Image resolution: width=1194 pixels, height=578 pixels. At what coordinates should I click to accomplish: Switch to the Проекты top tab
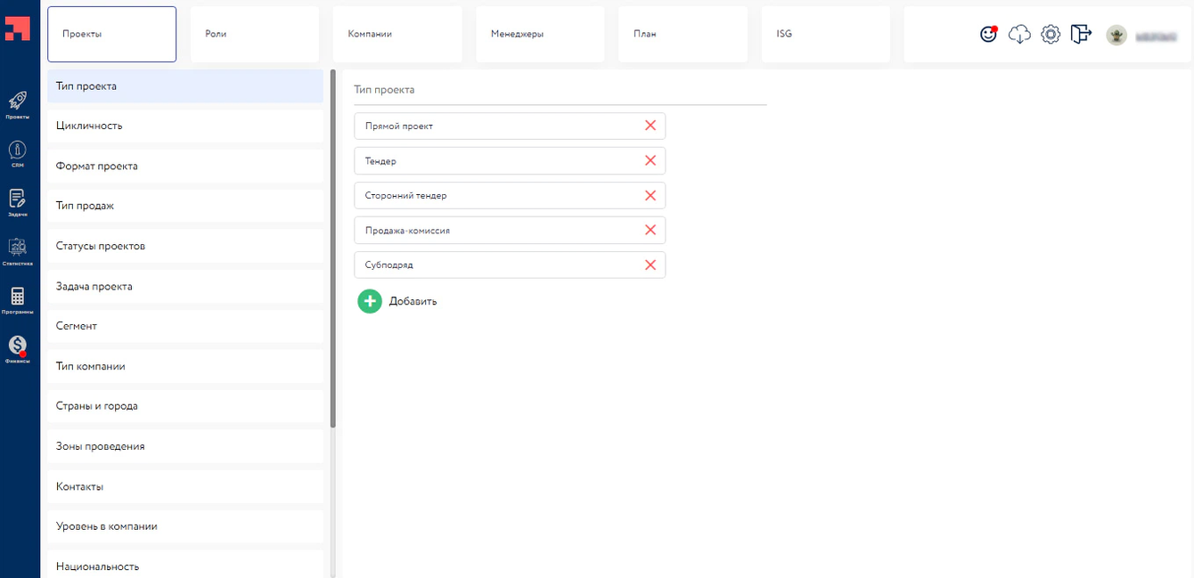[112, 34]
